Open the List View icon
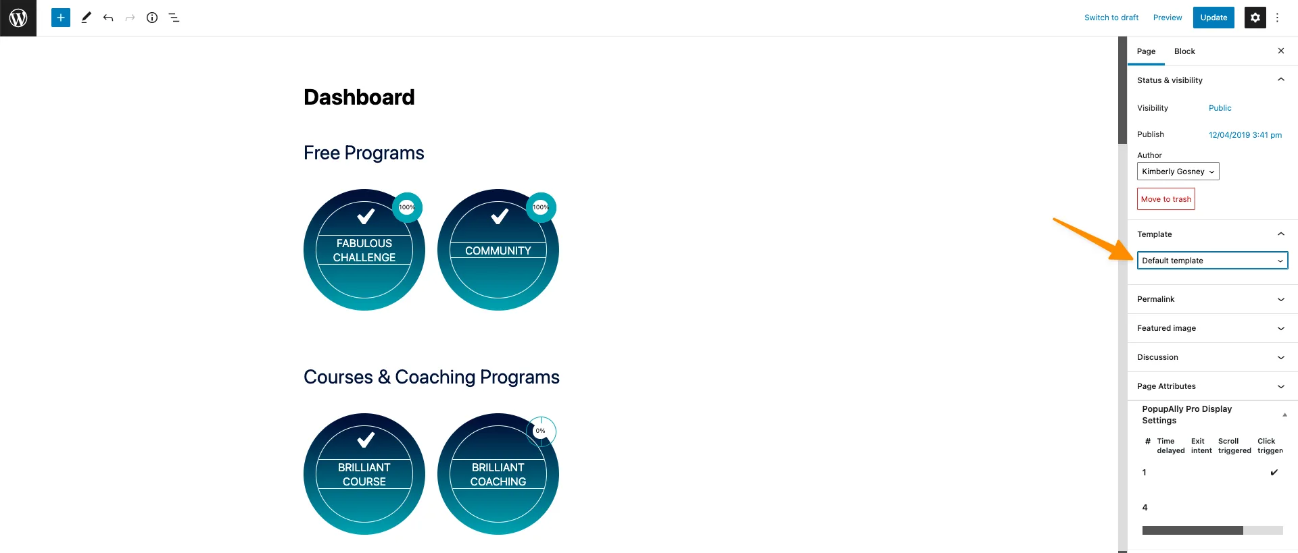1298x553 pixels. click(x=174, y=18)
